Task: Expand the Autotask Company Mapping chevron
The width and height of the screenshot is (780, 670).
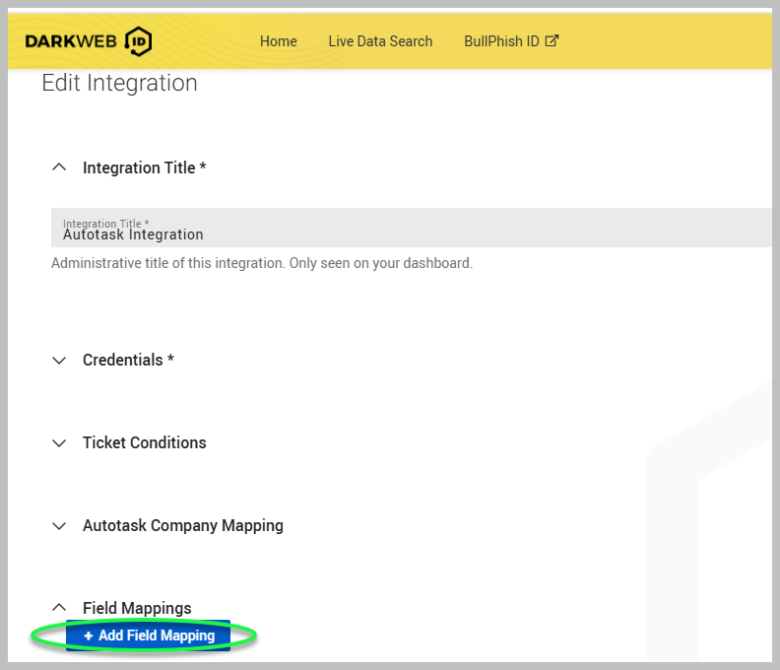Action: (x=59, y=525)
